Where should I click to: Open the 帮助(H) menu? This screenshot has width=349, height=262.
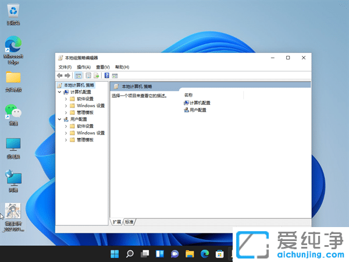(x=122, y=67)
